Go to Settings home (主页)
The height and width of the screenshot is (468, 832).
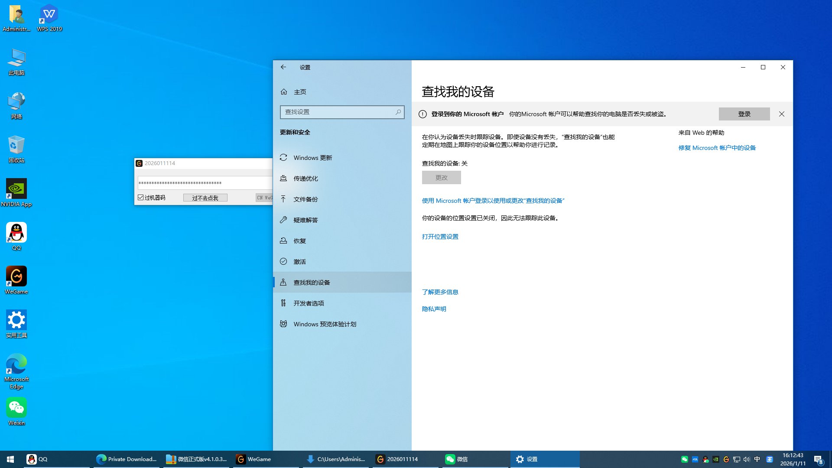point(299,92)
